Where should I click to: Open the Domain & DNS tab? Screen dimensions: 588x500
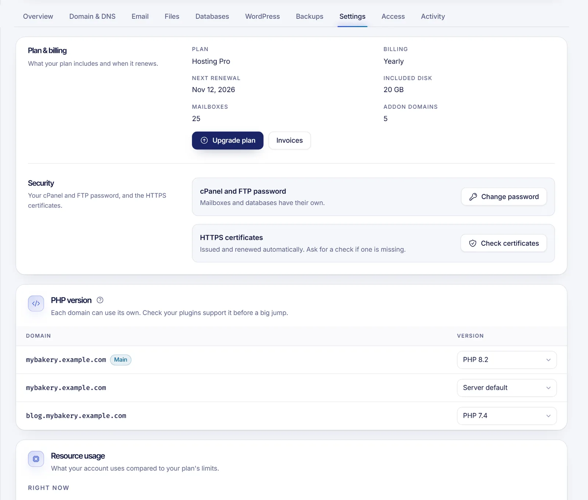pyautogui.click(x=92, y=17)
